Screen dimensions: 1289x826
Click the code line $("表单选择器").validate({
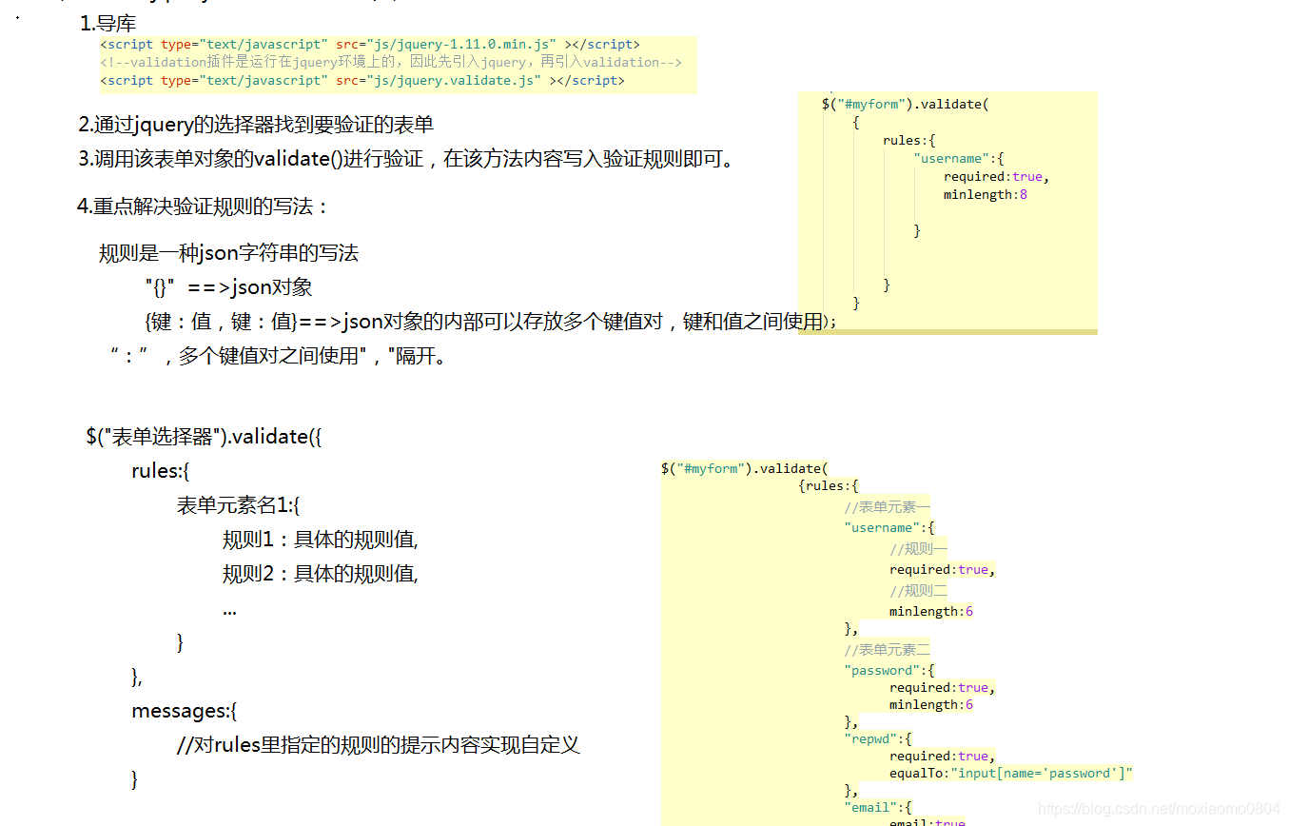205,437
